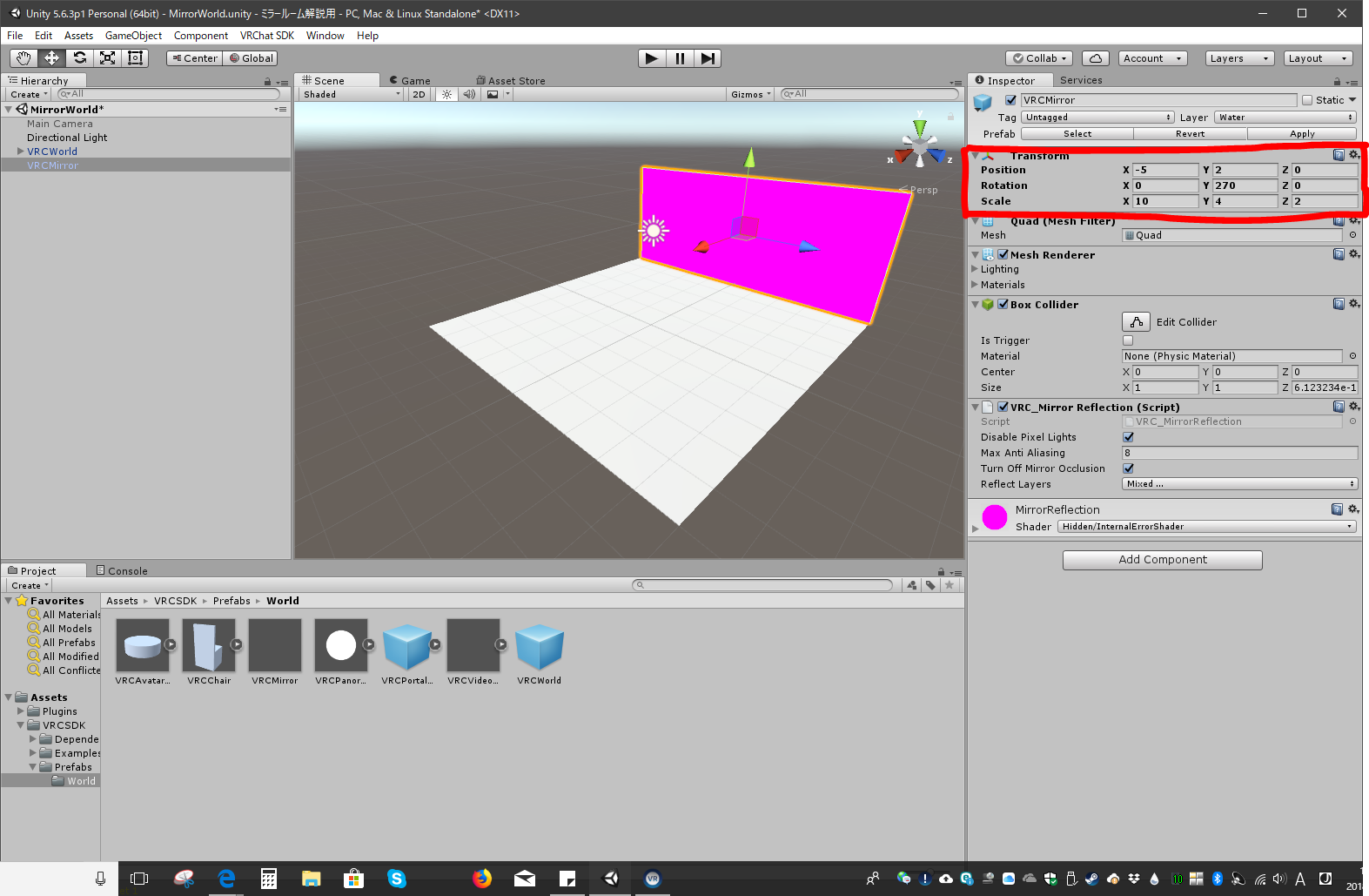Open the Component menu
Screen dimensions: 1369x896
click(x=201, y=36)
